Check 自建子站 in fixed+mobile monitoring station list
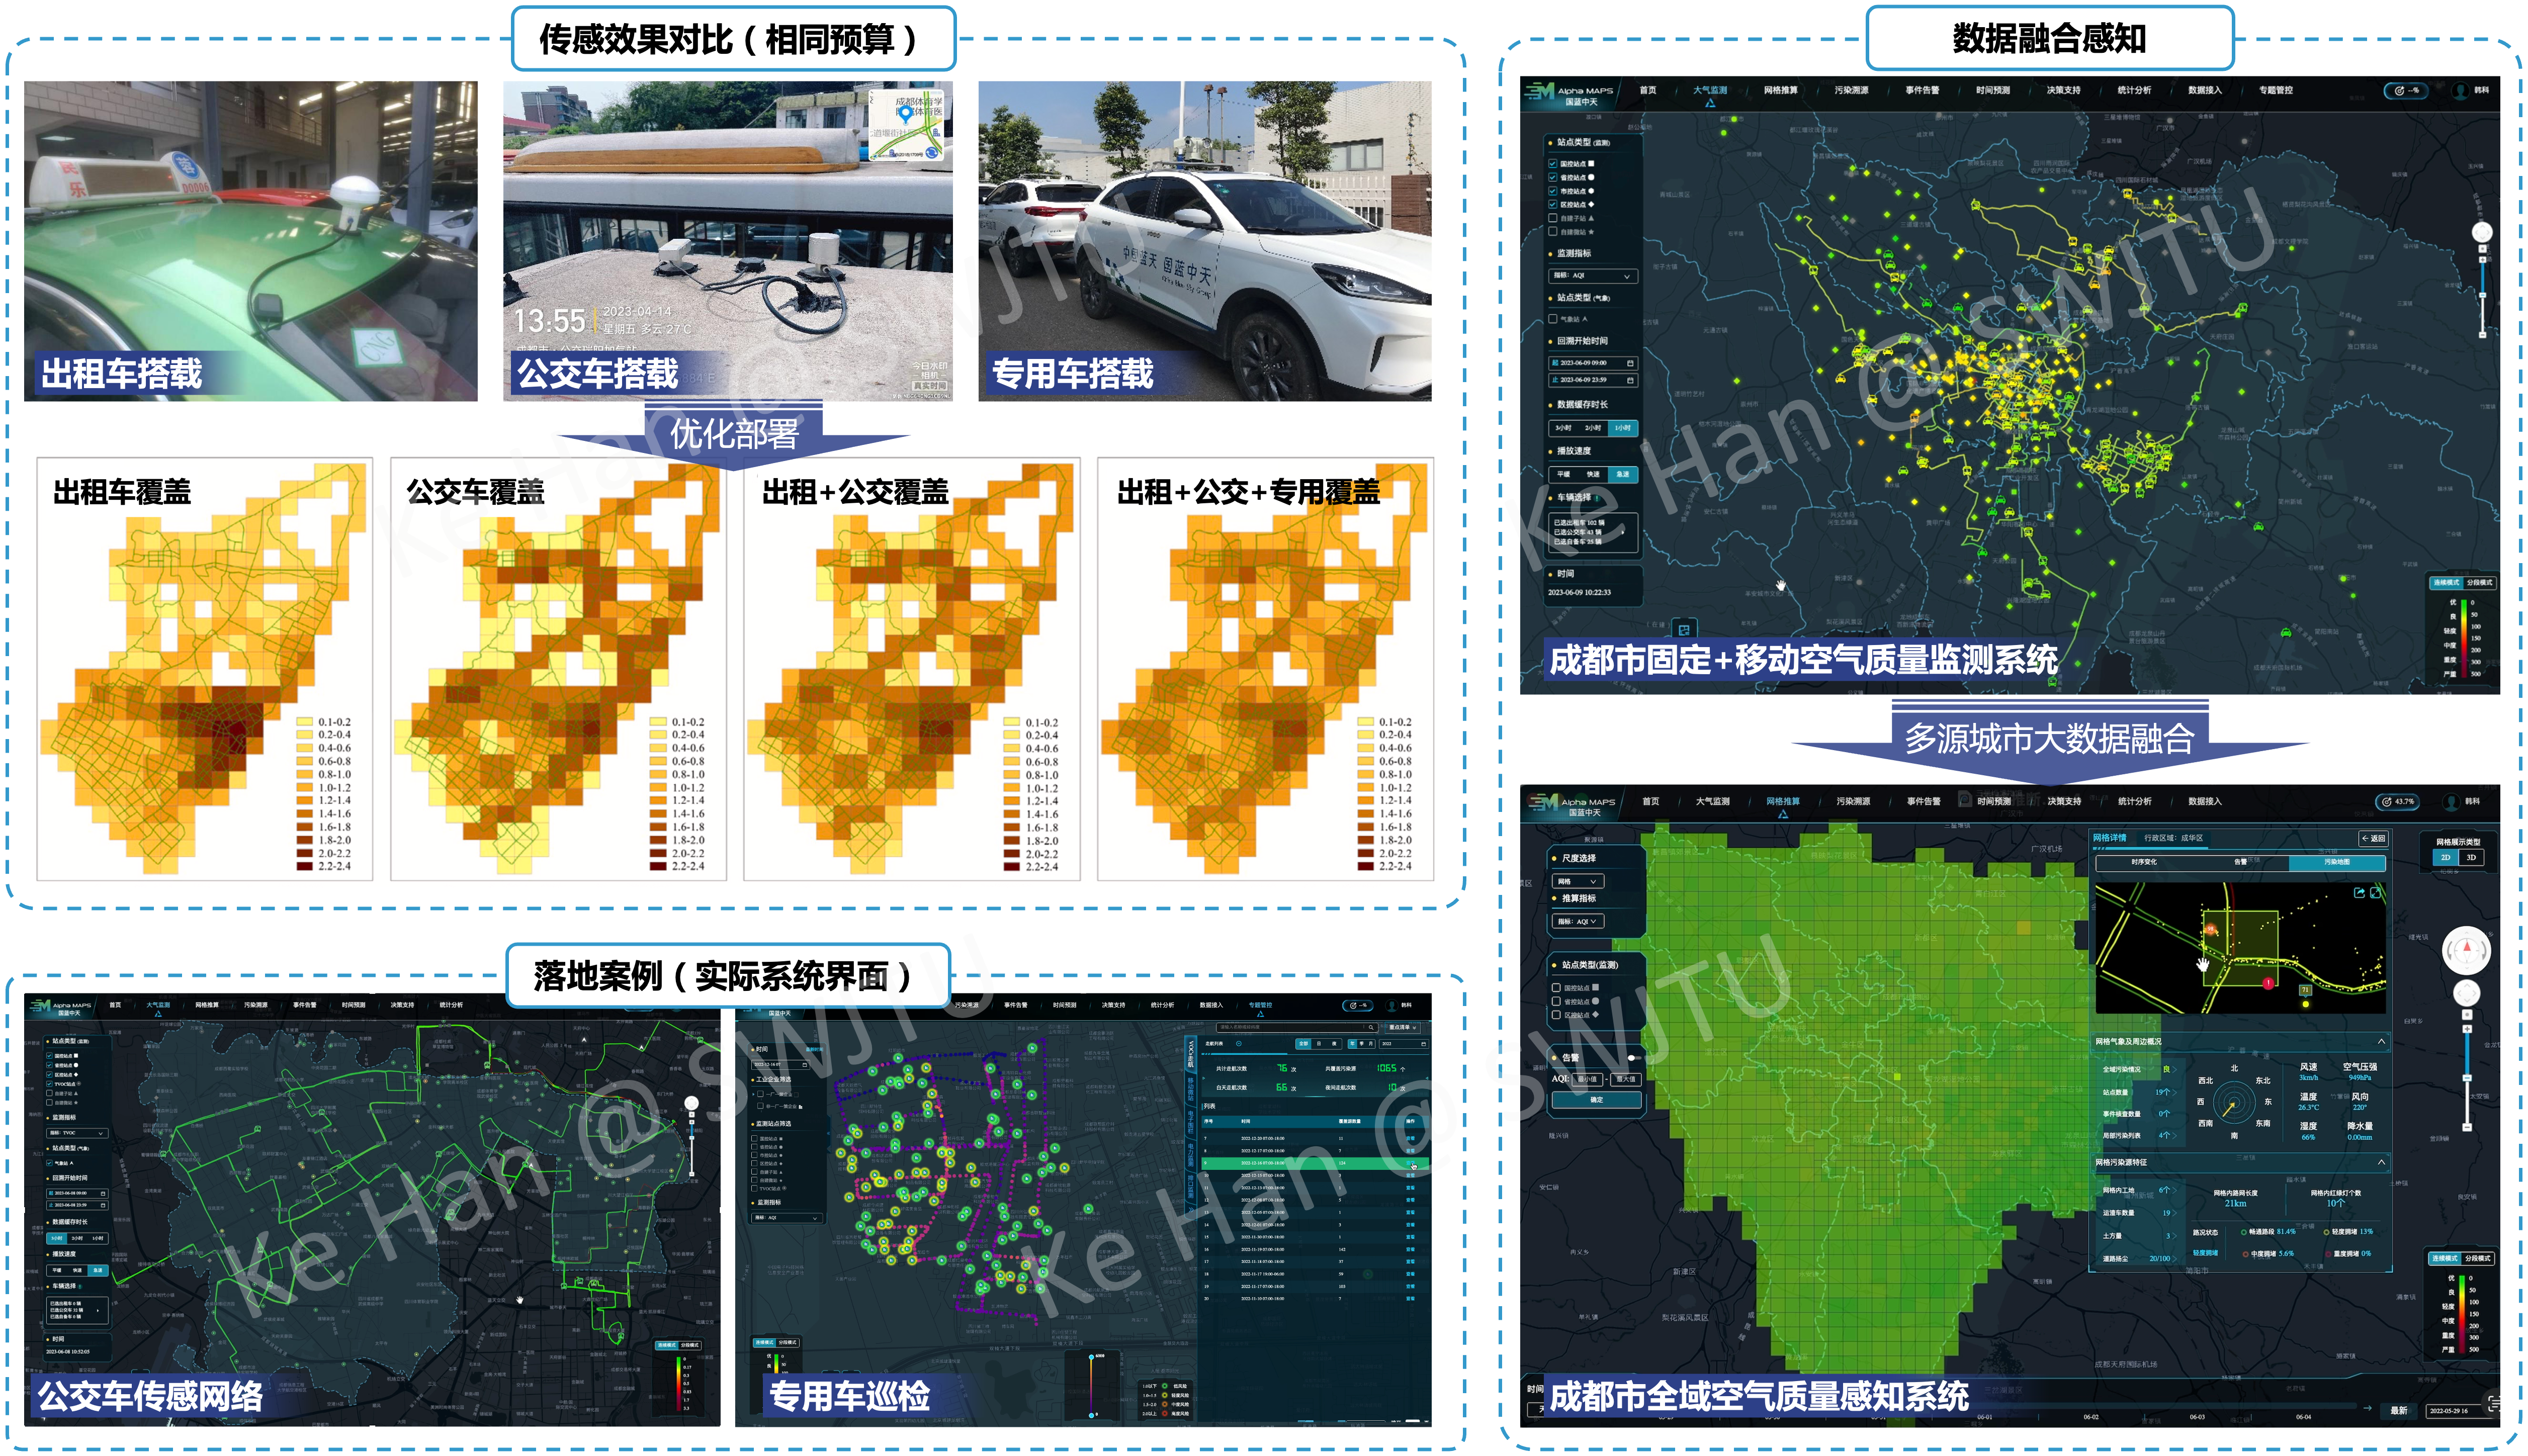 coord(1553,219)
